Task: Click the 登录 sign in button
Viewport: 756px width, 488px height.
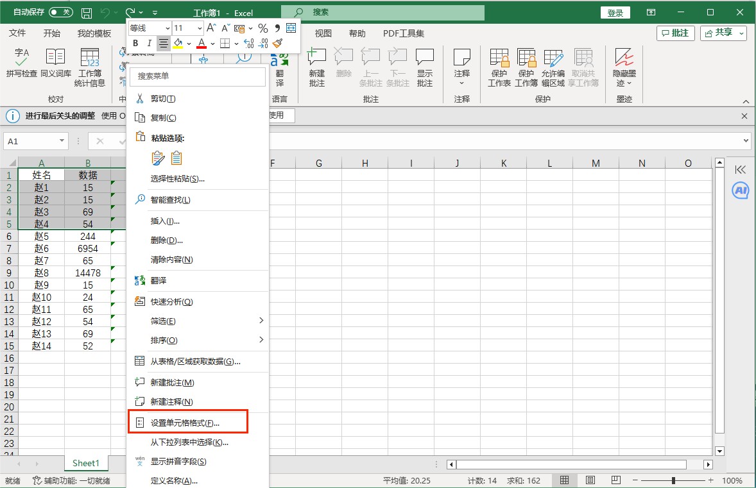Action: (615, 12)
